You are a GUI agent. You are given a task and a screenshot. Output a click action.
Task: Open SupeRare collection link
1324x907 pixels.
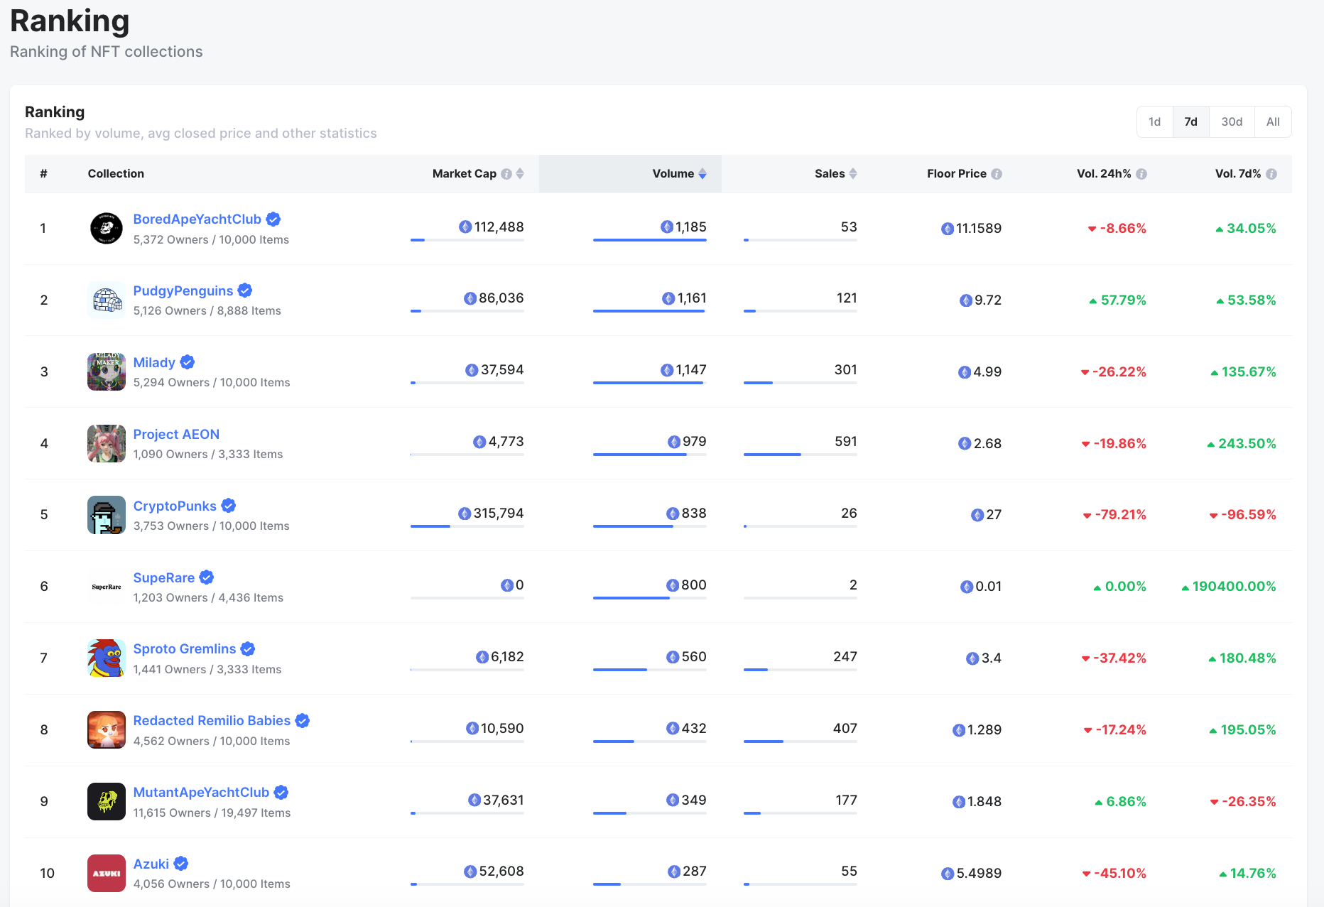click(x=164, y=577)
